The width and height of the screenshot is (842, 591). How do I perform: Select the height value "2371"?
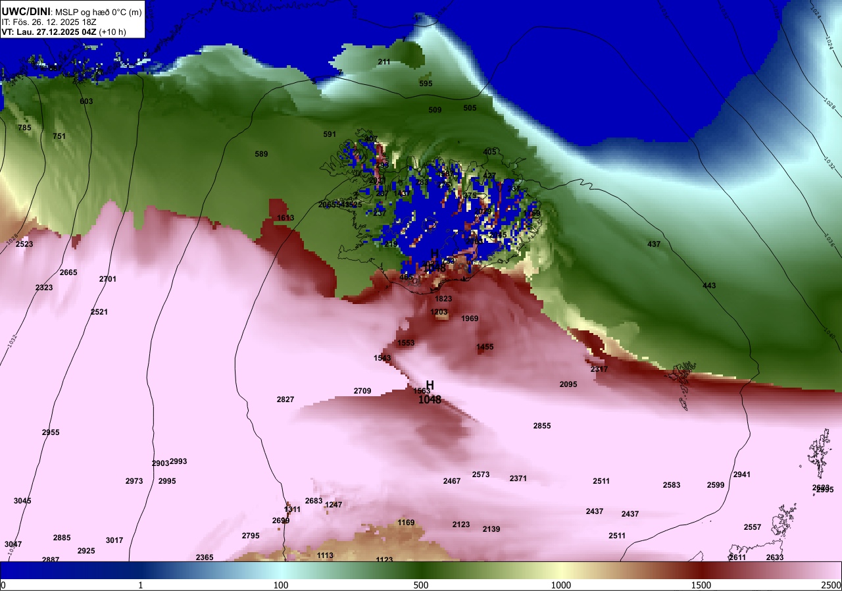click(x=518, y=478)
